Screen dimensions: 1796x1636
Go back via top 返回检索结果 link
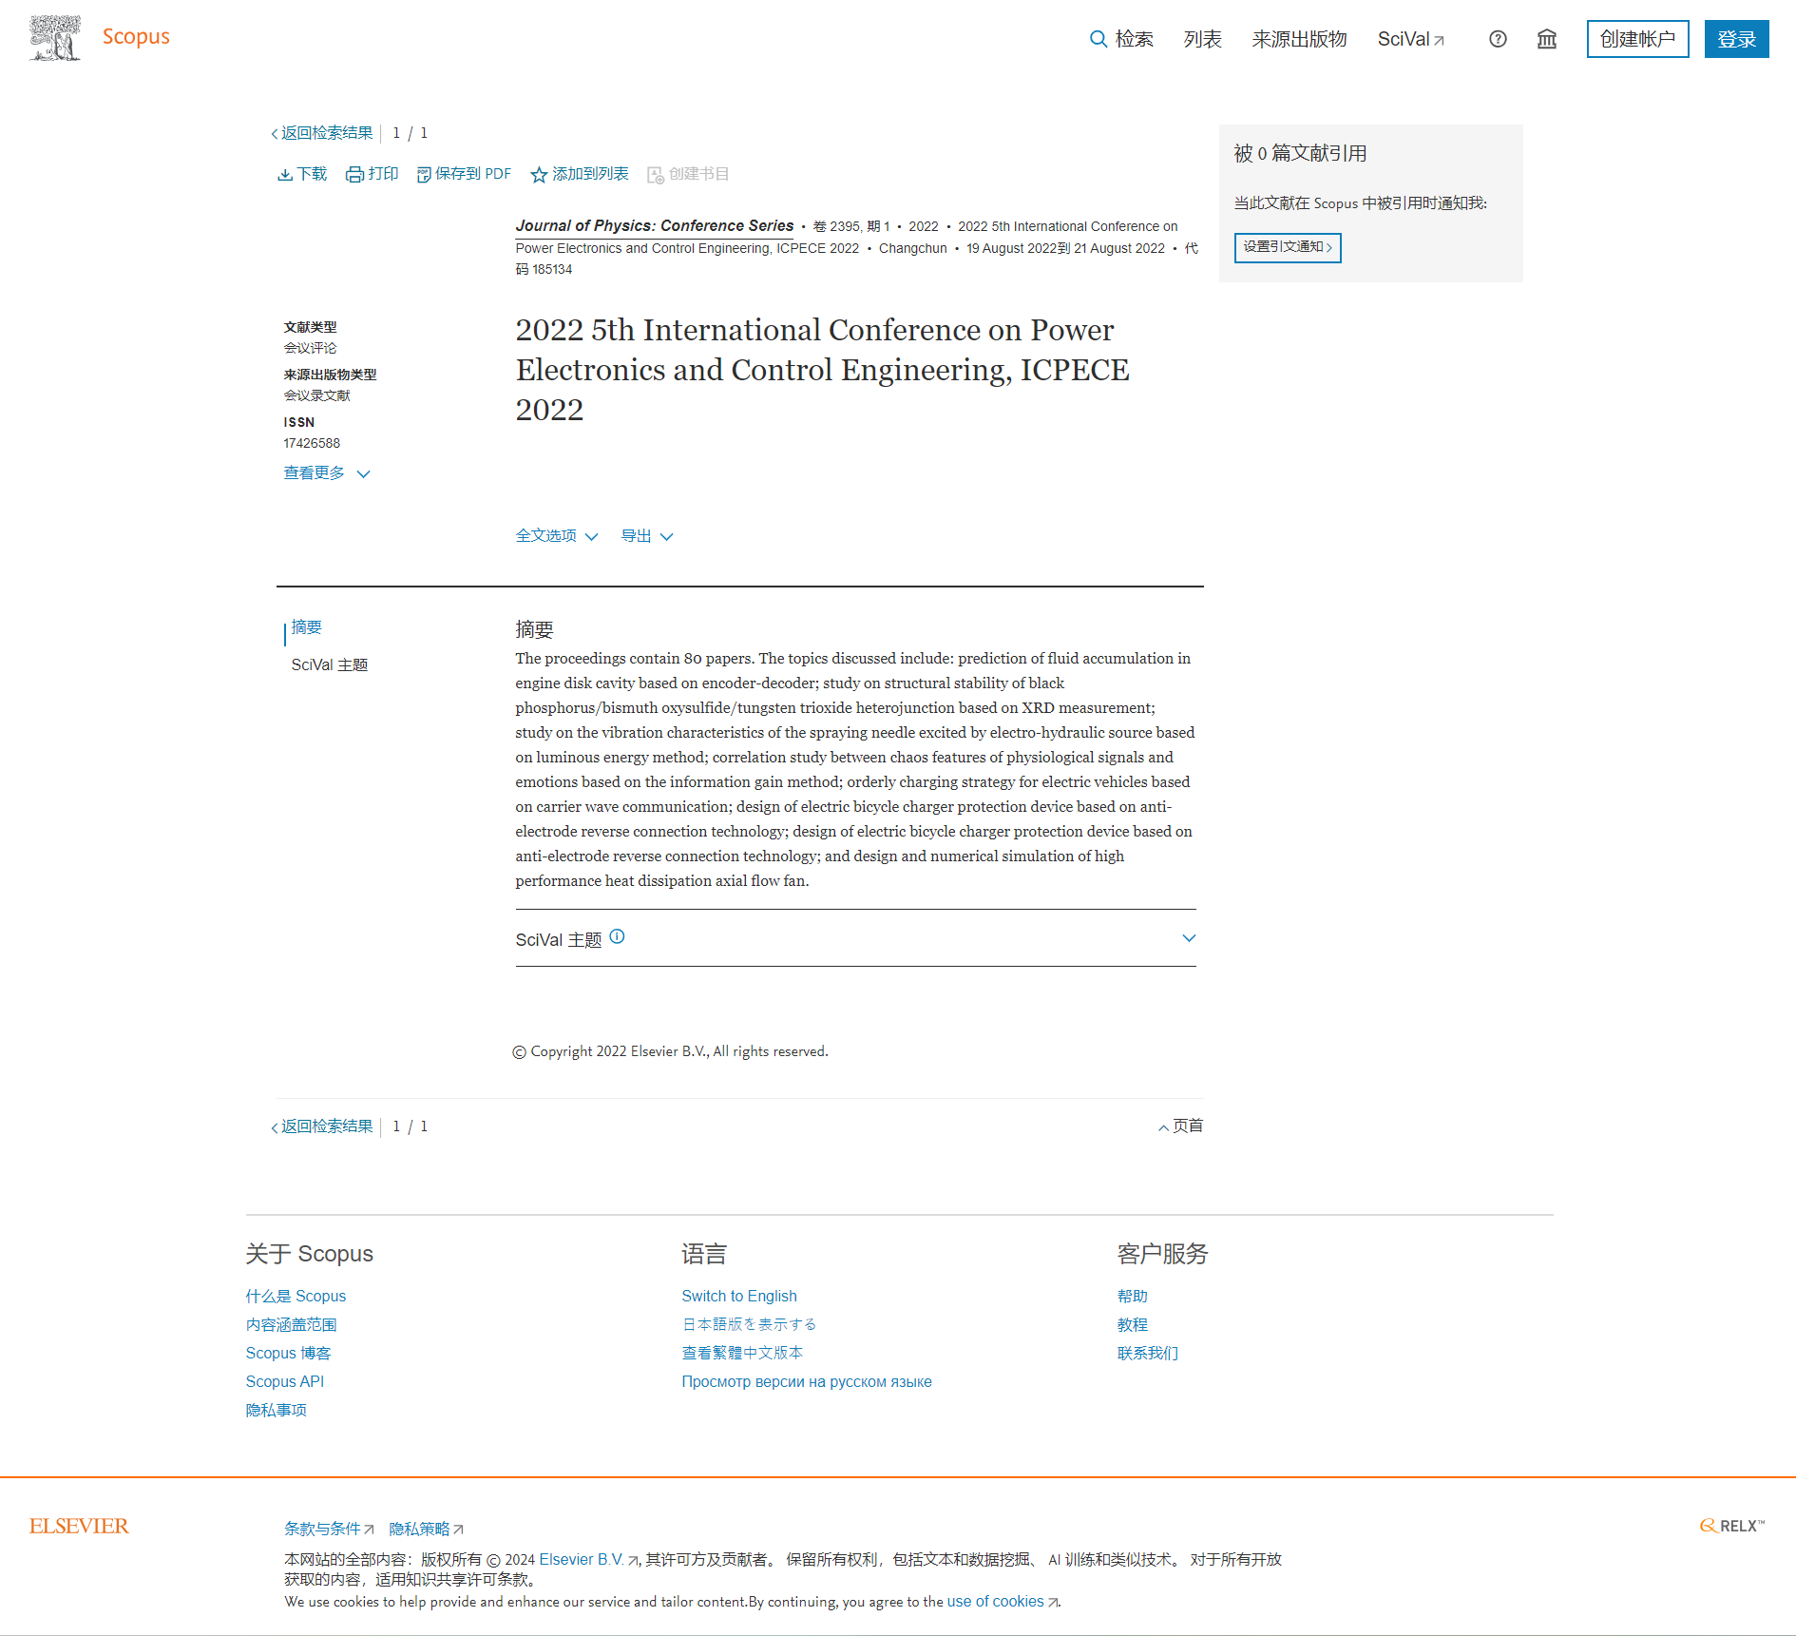pyautogui.click(x=322, y=133)
